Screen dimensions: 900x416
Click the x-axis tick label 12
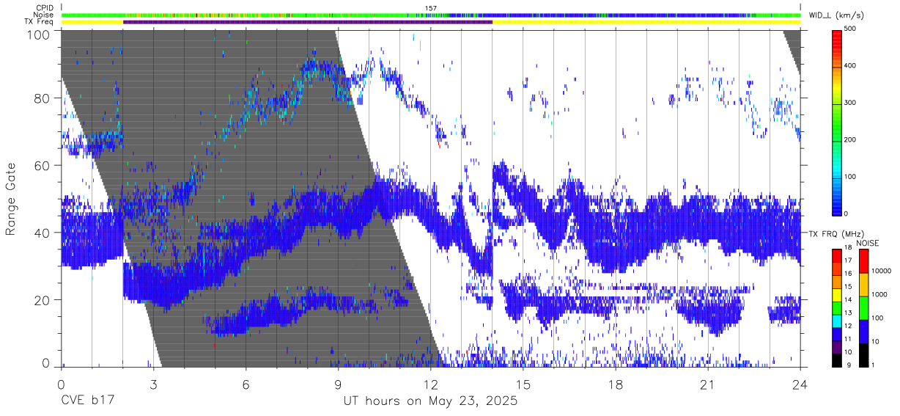[x=430, y=384]
